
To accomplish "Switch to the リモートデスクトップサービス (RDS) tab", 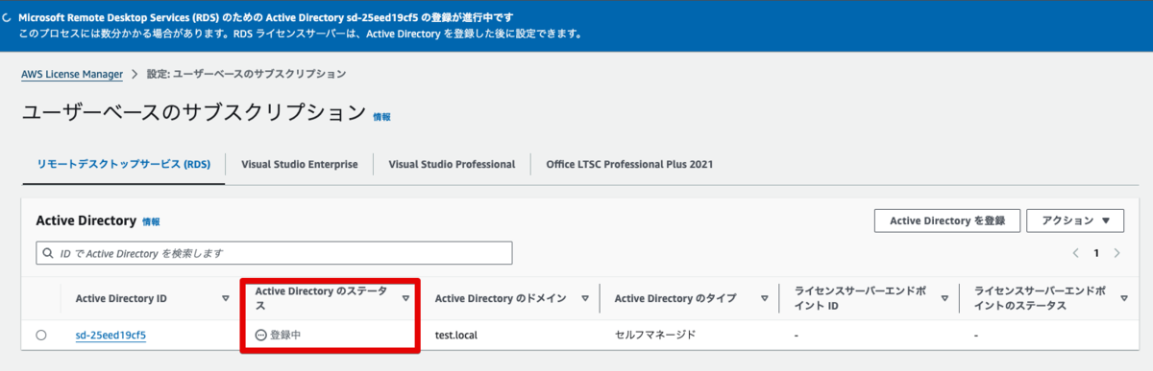I will pyautogui.click(x=123, y=164).
